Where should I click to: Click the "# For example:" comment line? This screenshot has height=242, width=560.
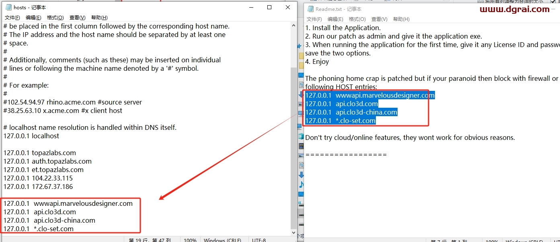click(26, 85)
